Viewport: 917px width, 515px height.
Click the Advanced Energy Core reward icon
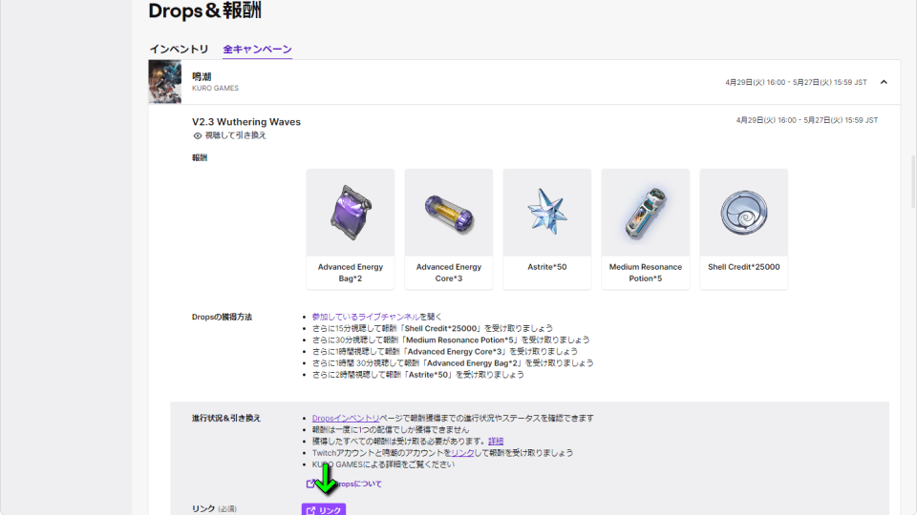(449, 214)
